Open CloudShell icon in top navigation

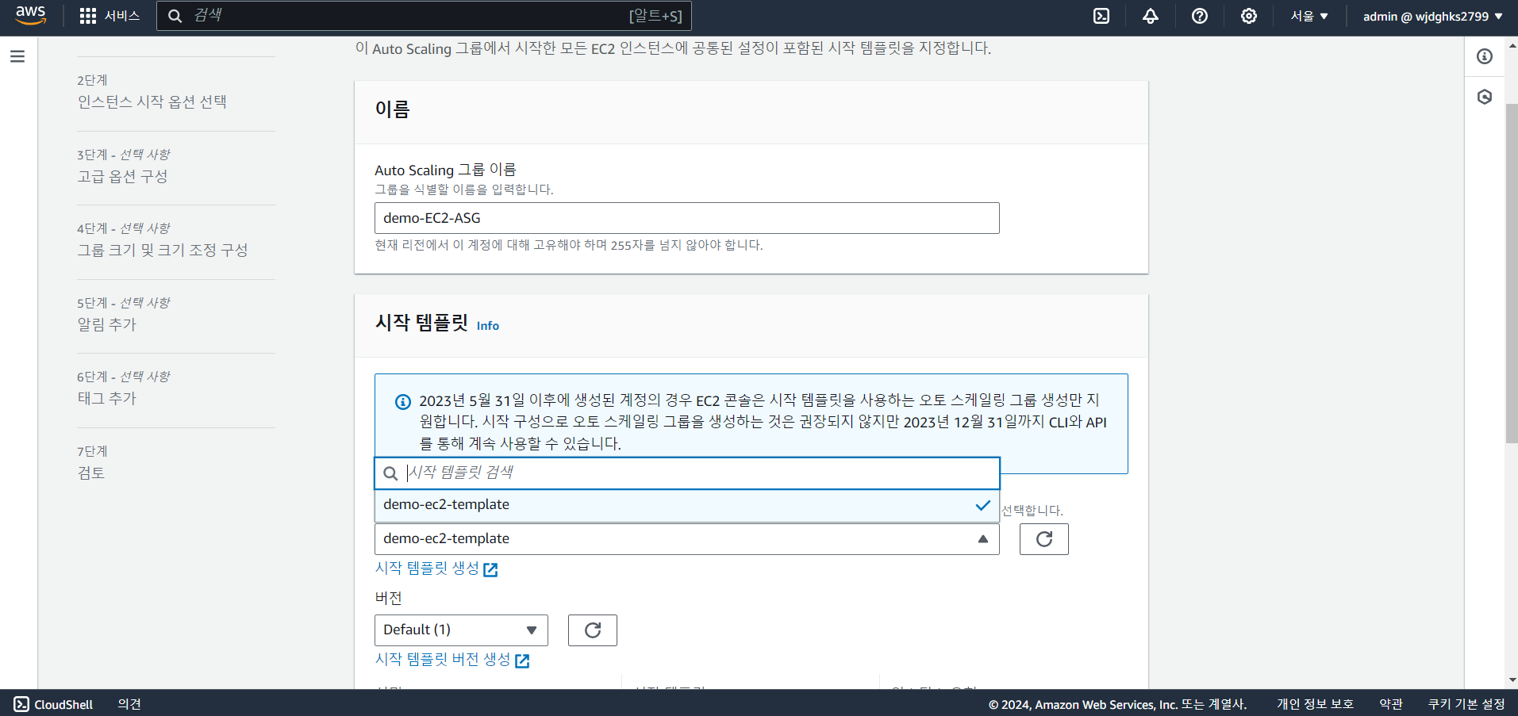pyautogui.click(x=1101, y=16)
